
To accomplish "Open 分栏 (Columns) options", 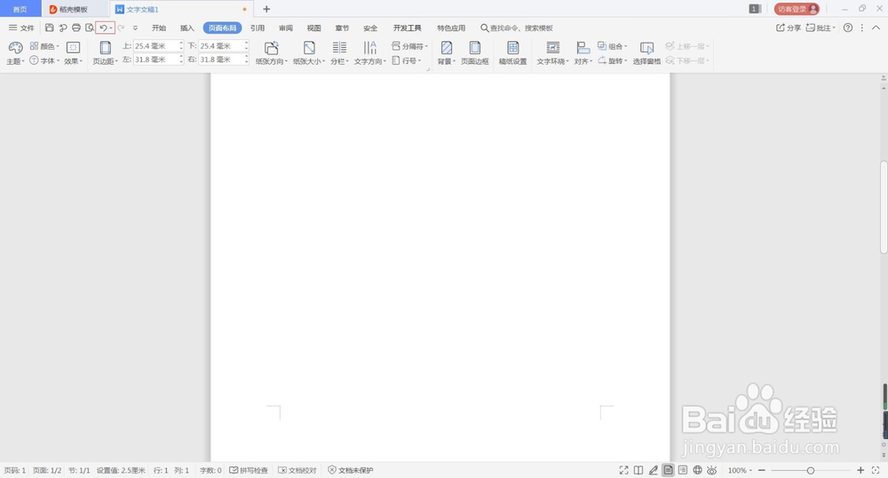I will 339,53.
